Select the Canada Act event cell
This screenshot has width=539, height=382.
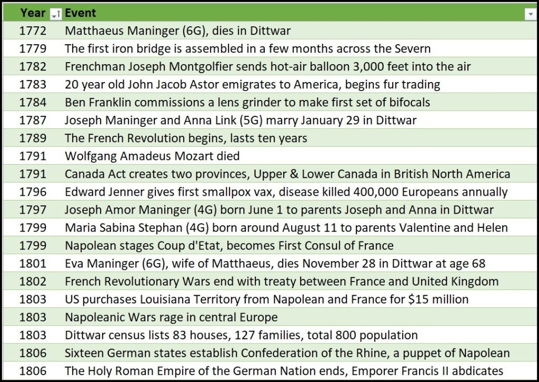287,174
